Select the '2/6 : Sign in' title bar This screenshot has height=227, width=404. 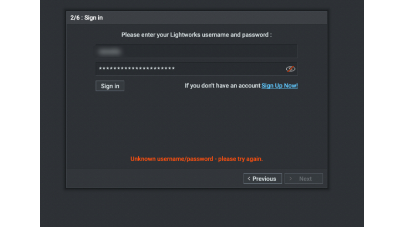tap(196, 18)
